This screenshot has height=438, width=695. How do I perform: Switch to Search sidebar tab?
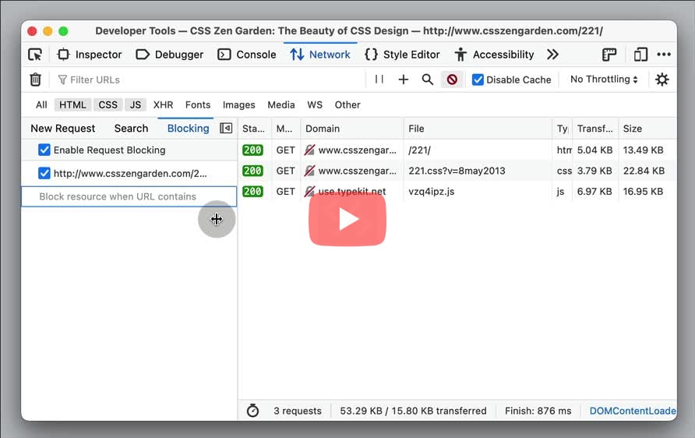pyautogui.click(x=131, y=129)
